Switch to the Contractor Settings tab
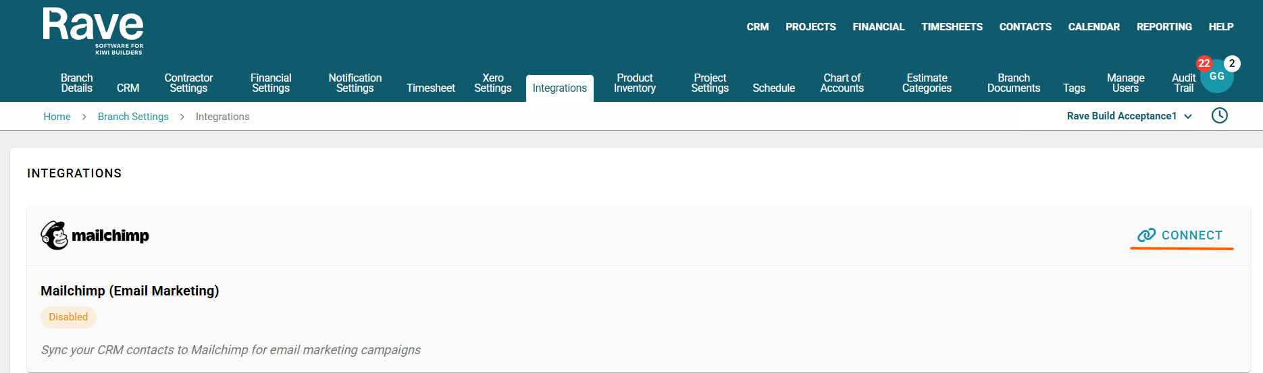This screenshot has height=373, width=1263. [x=188, y=83]
